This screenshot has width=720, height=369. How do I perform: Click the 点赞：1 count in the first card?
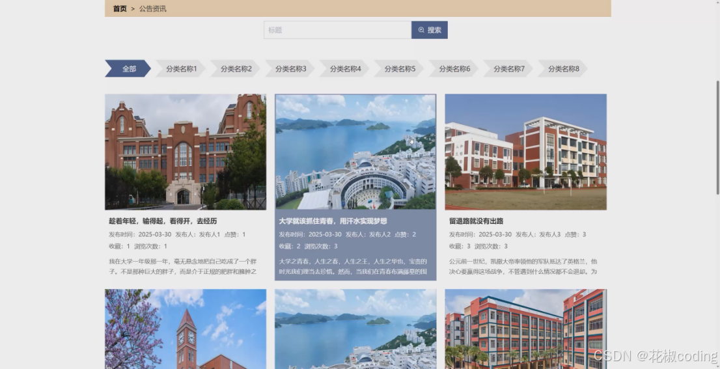point(234,234)
